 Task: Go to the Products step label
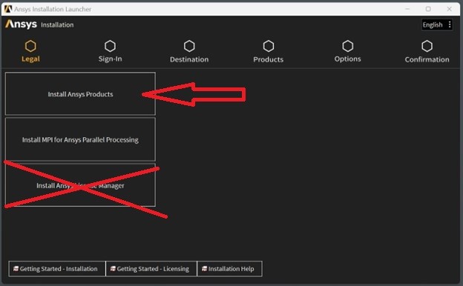[269, 59]
